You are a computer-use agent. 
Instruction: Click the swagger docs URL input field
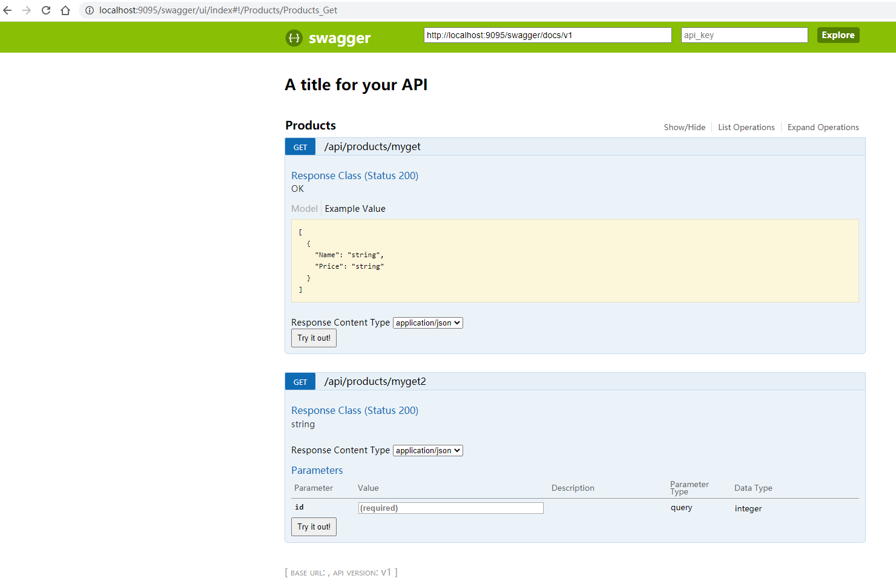[548, 35]
